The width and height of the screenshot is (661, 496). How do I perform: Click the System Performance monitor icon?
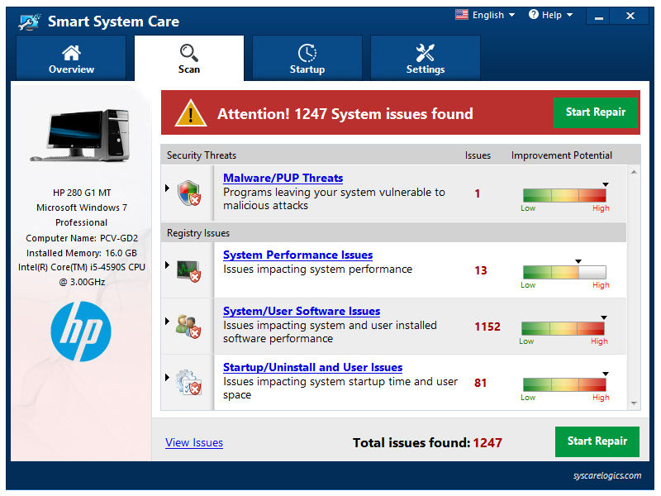pyautogui.click(x=189, y=271)
